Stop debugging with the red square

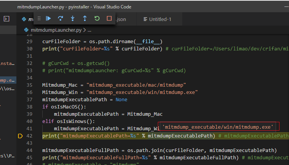[109, 18]
